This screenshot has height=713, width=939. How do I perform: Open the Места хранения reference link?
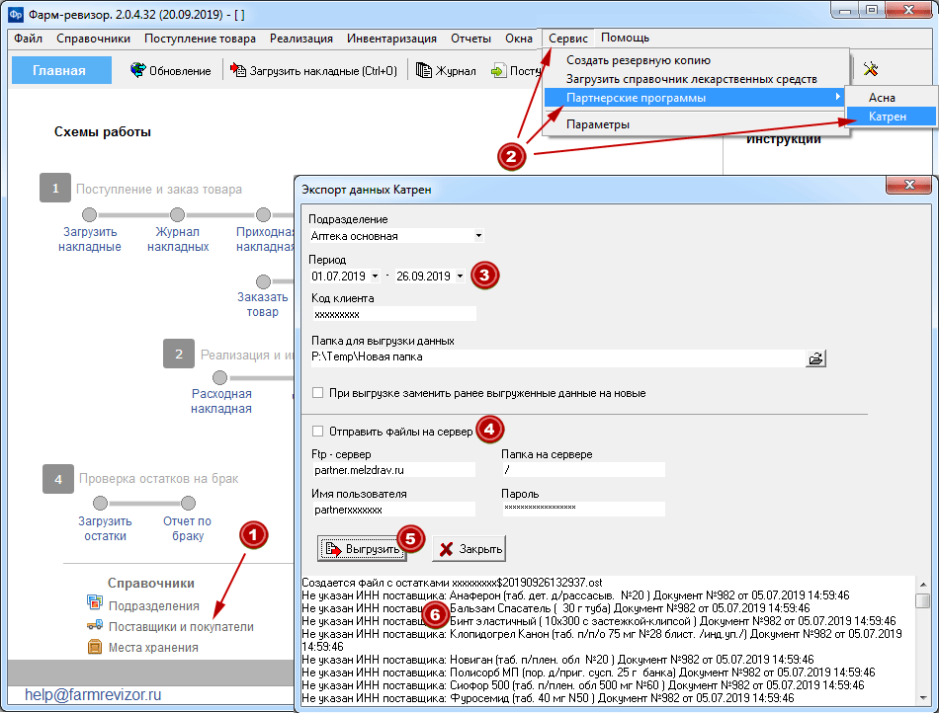pyautogui.click(x=153, y=647)
